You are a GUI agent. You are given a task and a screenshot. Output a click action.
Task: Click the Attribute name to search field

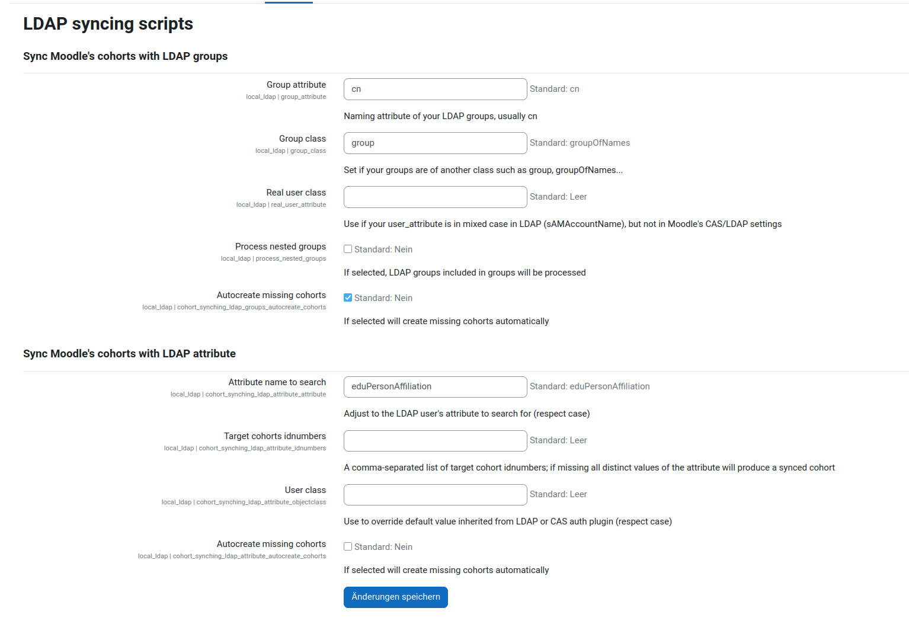[x=435, y=386]
